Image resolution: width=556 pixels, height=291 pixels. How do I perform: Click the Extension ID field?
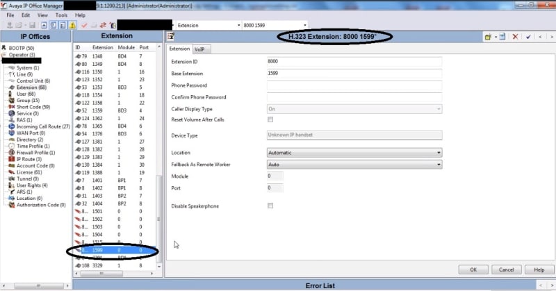tap(354, 61)
